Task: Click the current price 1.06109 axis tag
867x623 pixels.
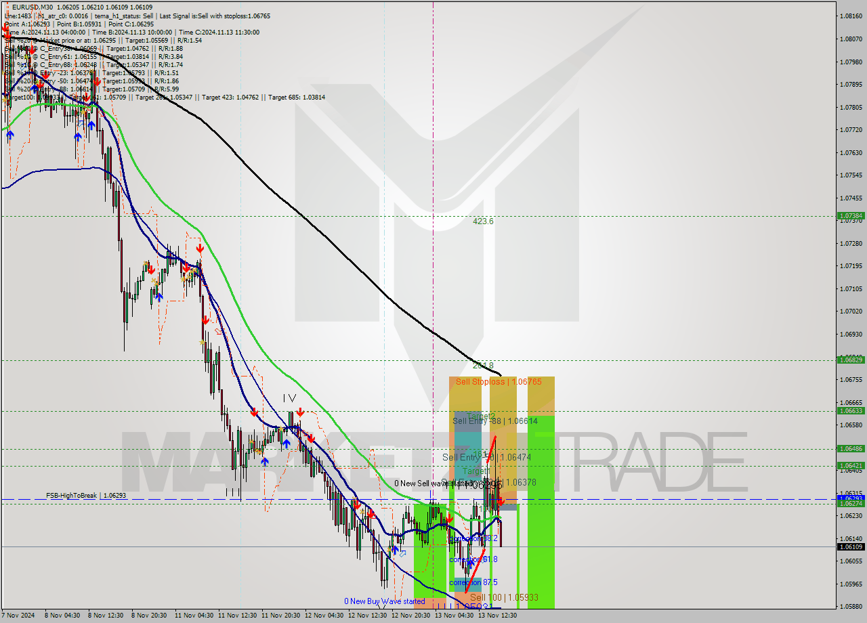Action: click(x=851, y=546)
